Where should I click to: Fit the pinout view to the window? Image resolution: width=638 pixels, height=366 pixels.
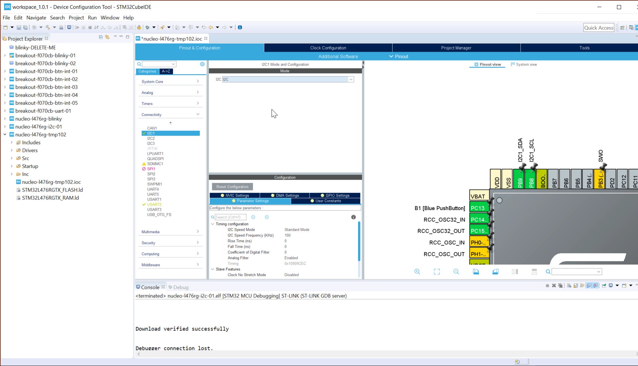pyautogui.click(x=437, y=271)
